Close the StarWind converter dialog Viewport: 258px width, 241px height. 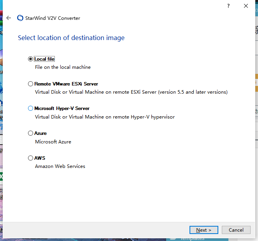(246, 6)
